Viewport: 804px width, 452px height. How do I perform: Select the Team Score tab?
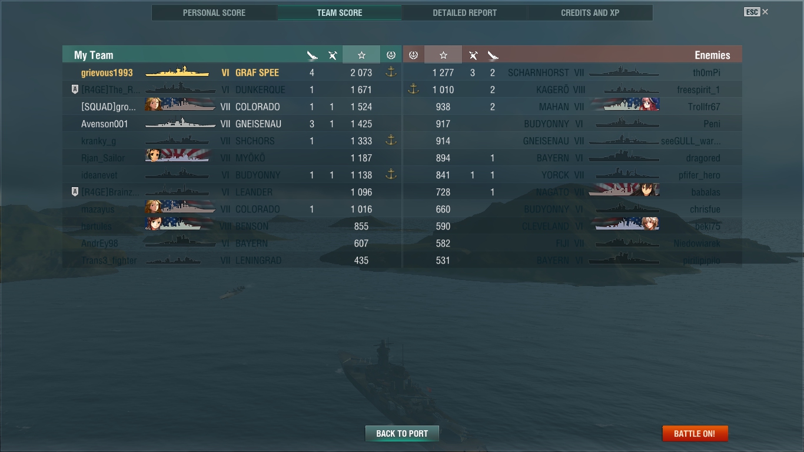[x=340, y=12]
